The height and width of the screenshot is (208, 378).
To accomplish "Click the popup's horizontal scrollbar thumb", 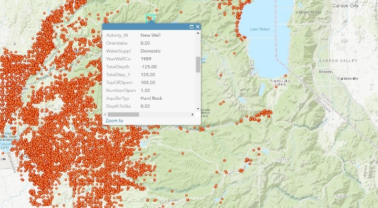I will 123,115.
